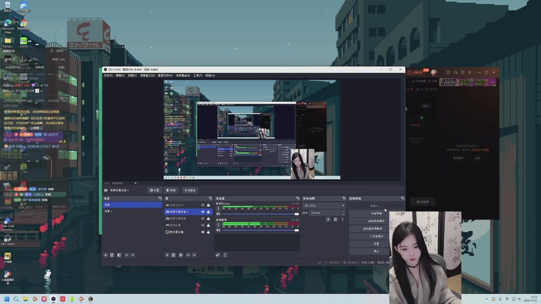Show the 游戏采集 source via eye icon

pos(203,225)
